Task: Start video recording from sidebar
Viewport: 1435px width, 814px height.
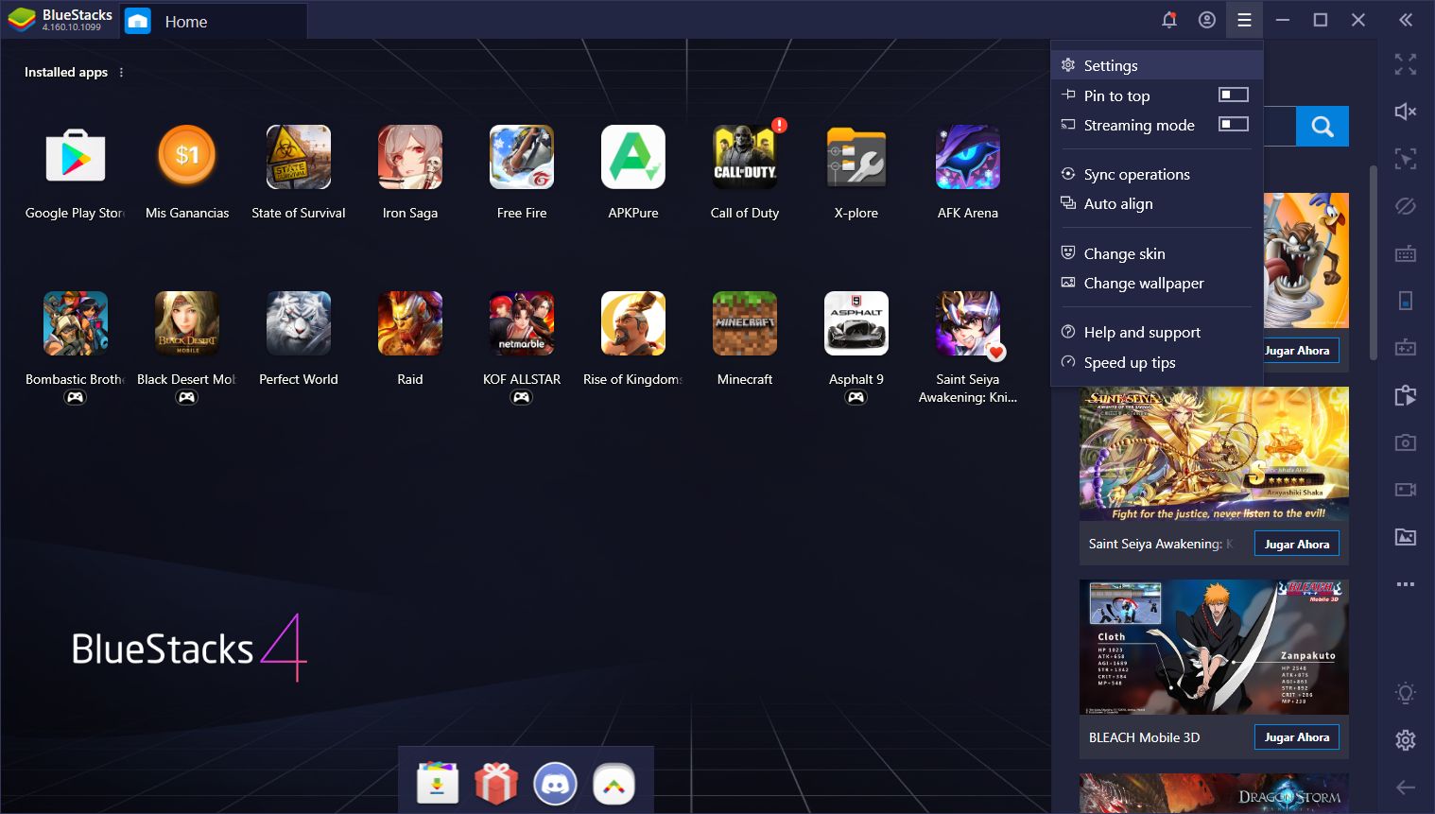Action: (x=1406, y=490)
